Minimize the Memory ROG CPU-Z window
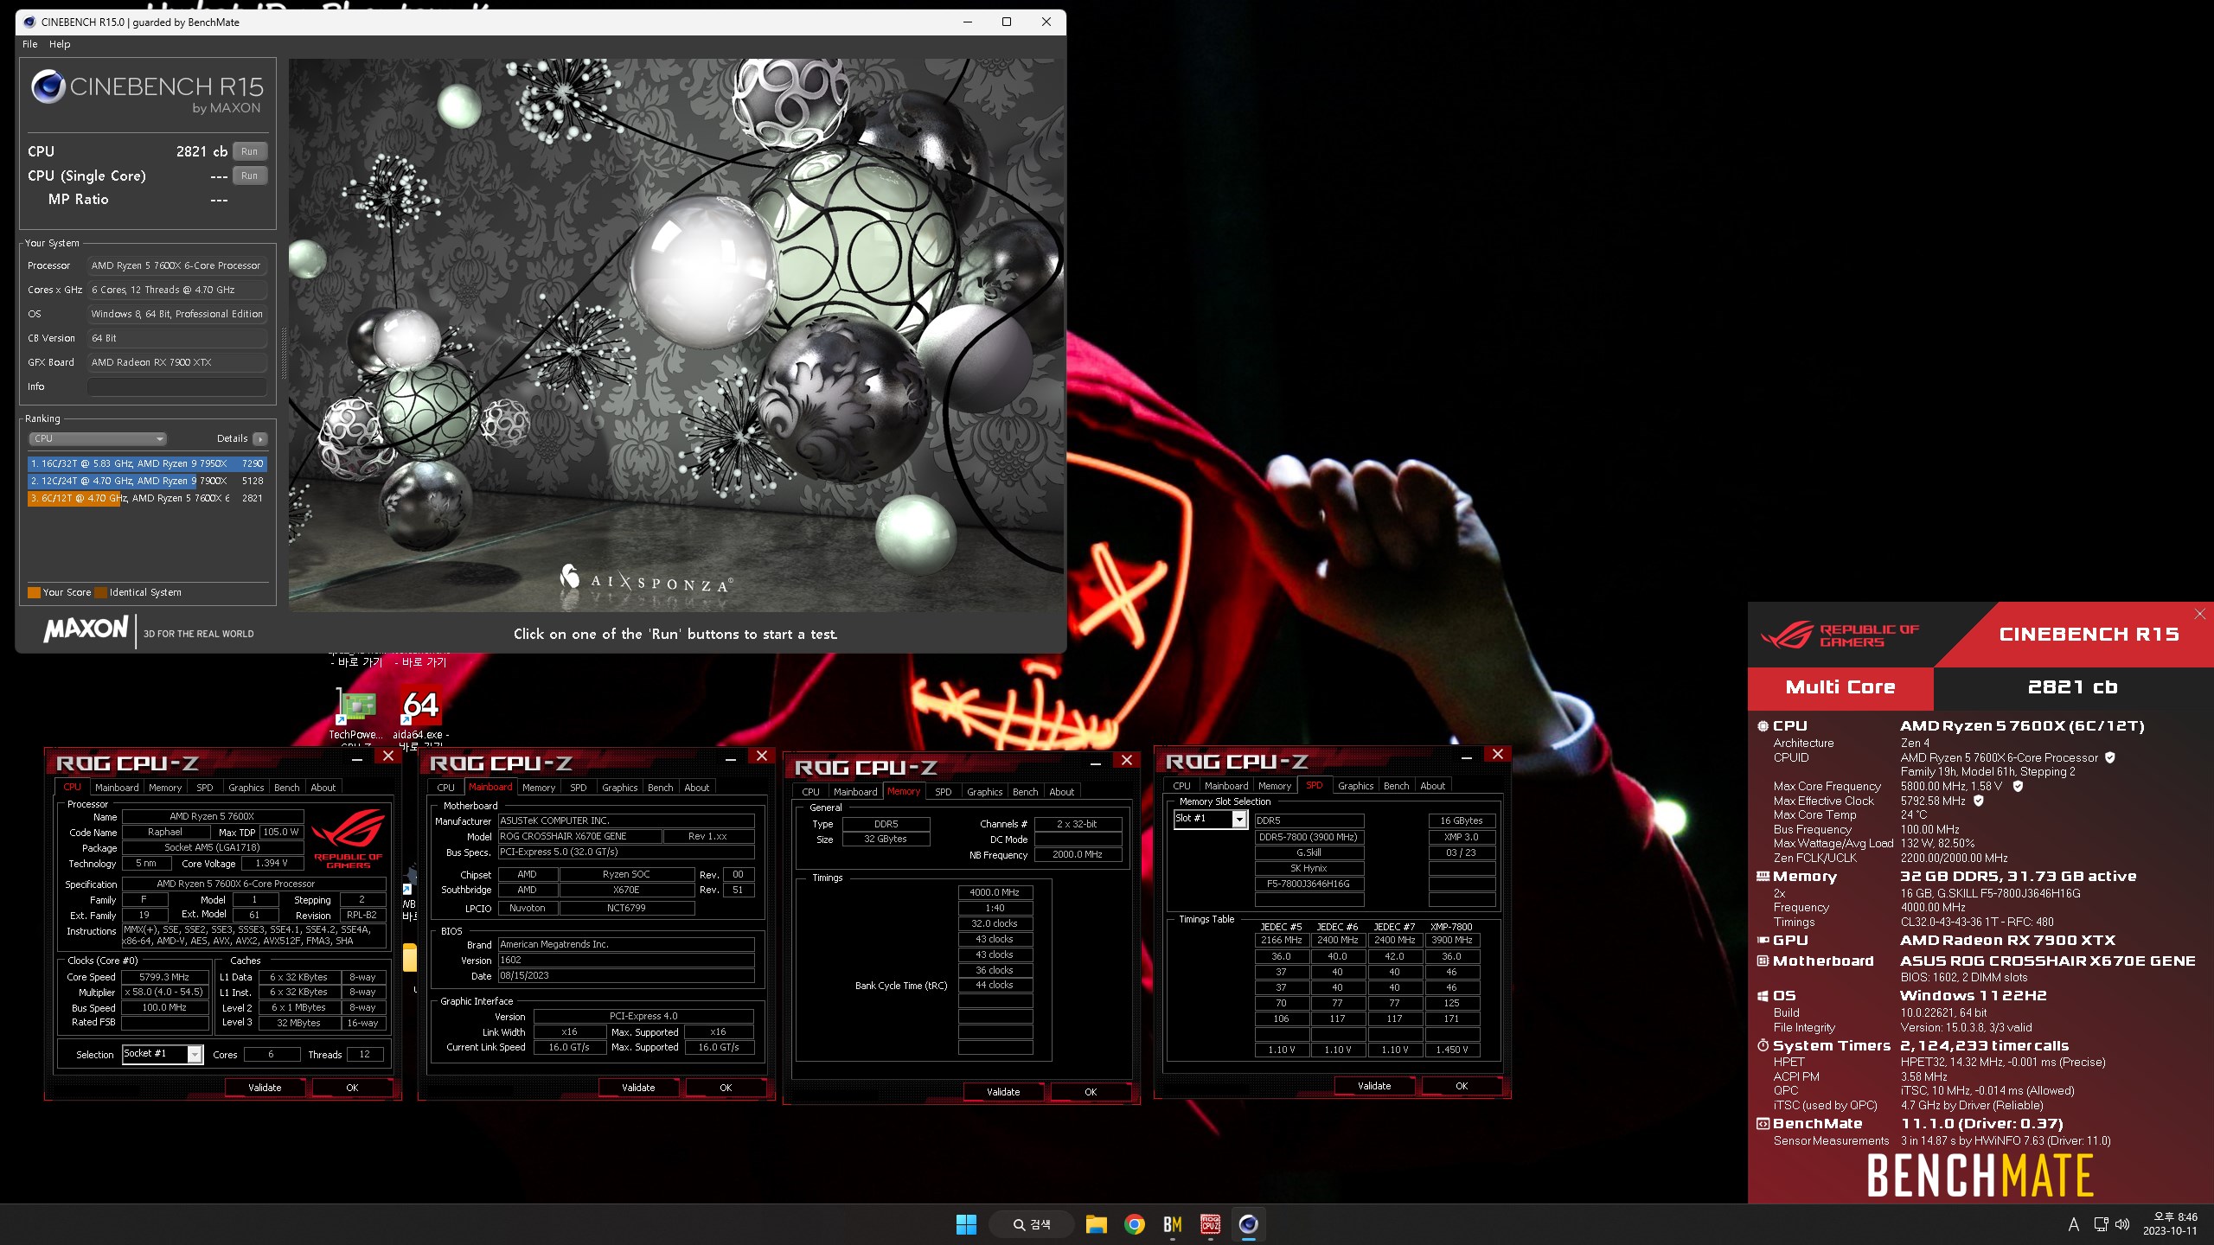 (x=1096, y=763)
